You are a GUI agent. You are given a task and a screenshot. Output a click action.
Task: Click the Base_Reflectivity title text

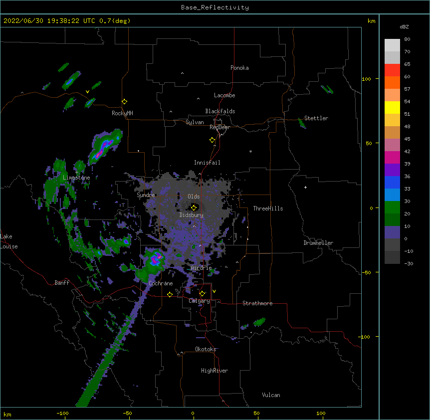215,7
